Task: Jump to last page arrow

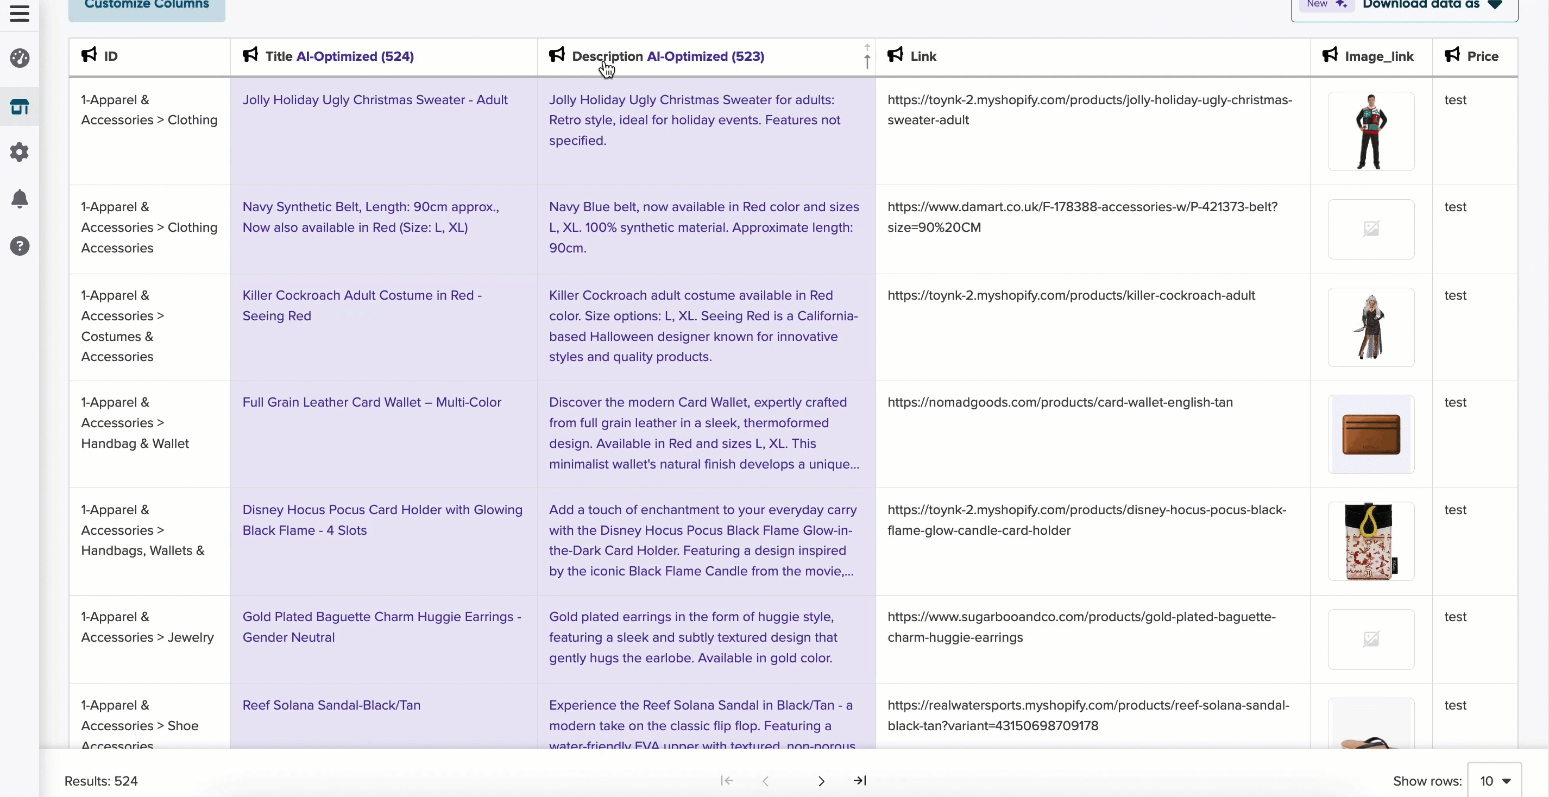Action: click(860, 781)
